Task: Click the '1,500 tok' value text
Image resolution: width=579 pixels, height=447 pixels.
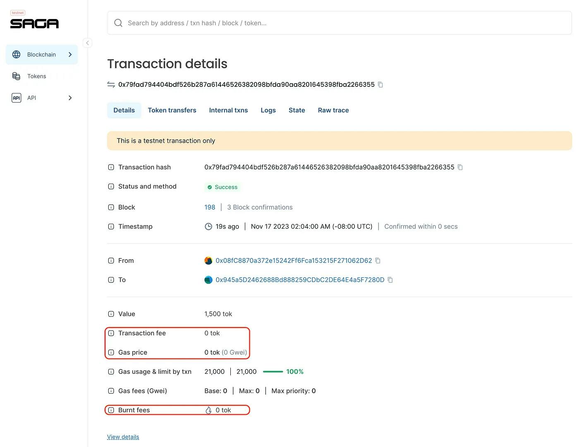Action: [218, 314]
